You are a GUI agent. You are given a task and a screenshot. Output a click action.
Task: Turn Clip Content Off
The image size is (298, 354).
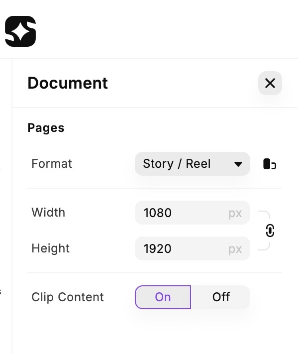(x=221, y=297)
